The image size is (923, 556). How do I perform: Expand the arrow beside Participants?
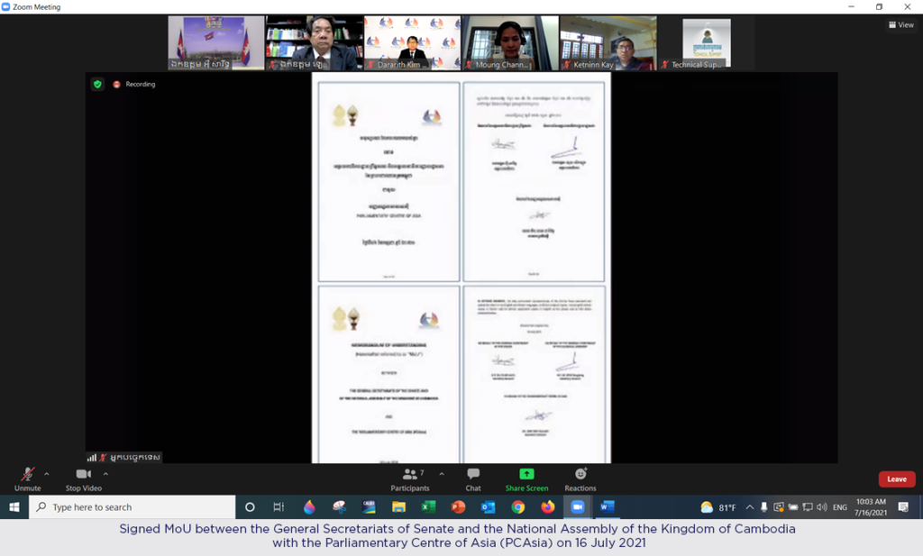(442, 474)
